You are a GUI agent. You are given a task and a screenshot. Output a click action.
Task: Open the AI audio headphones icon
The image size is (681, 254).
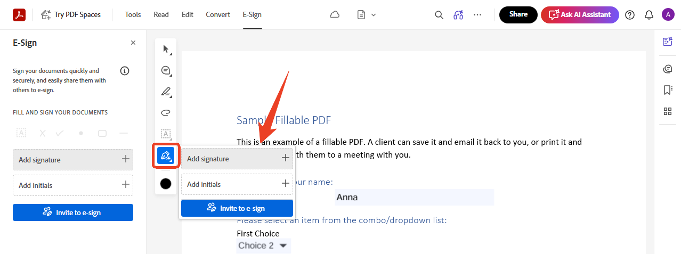click(x=458, y=14)
